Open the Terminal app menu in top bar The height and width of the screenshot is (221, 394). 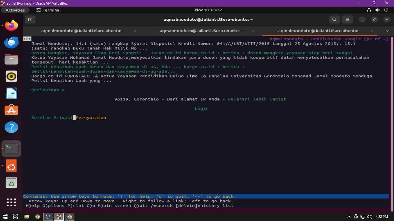[48, 10]
